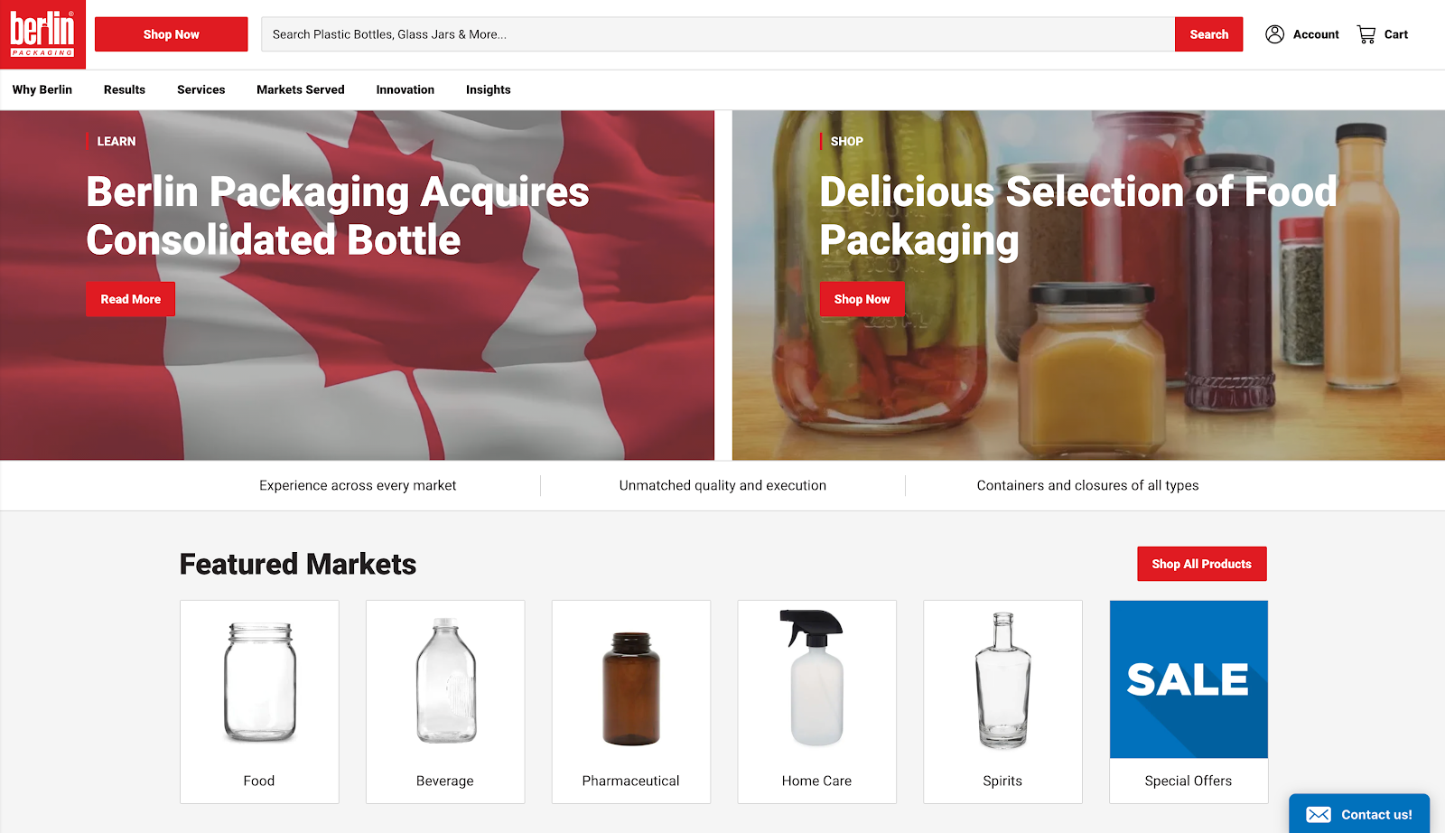The width and height of the screenshot is (1445, 833).
Task: Click the Shop All Products button
Action: click(1201, 563)
